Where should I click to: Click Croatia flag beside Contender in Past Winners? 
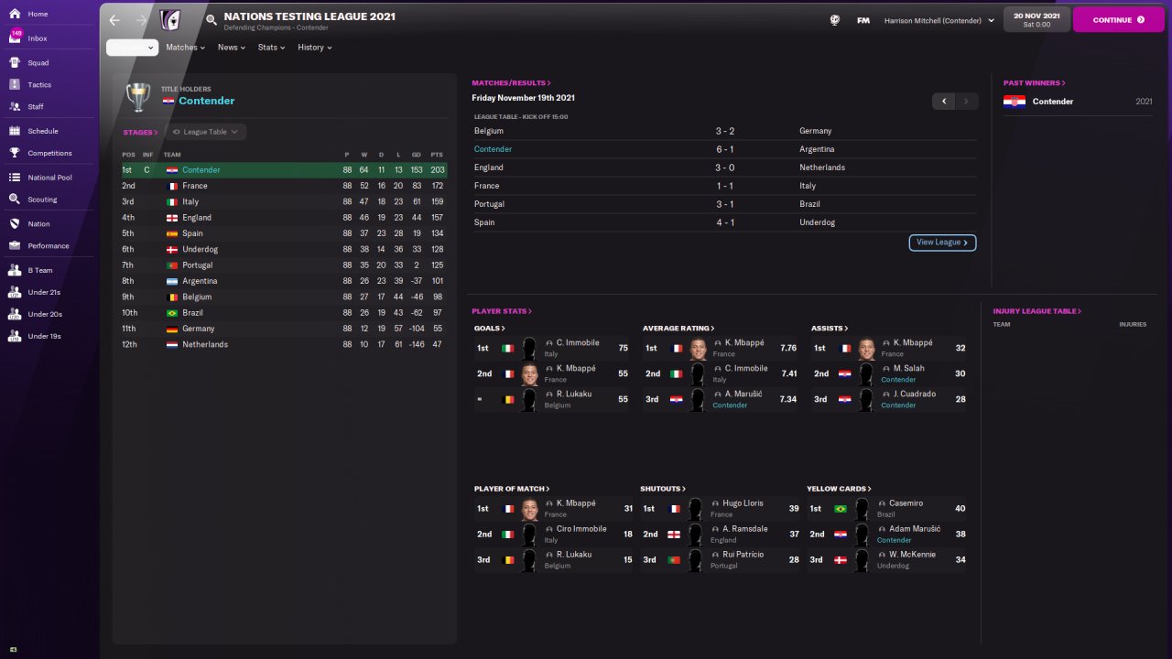1014,102
